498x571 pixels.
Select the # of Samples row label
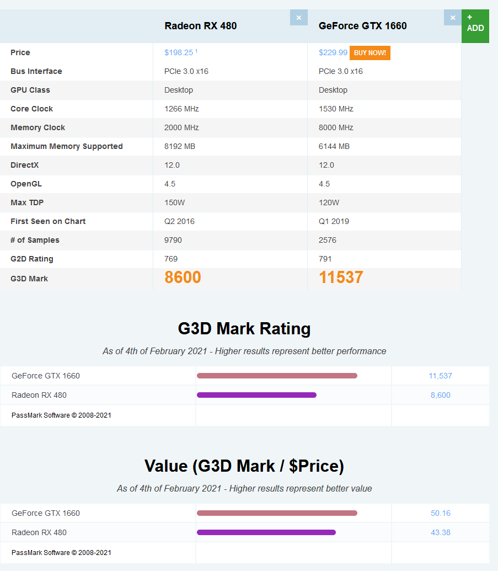(35, 240)
